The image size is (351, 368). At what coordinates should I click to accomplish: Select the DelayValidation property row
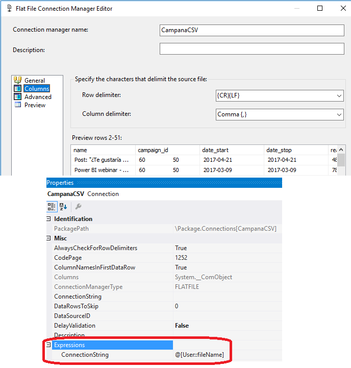74,326
